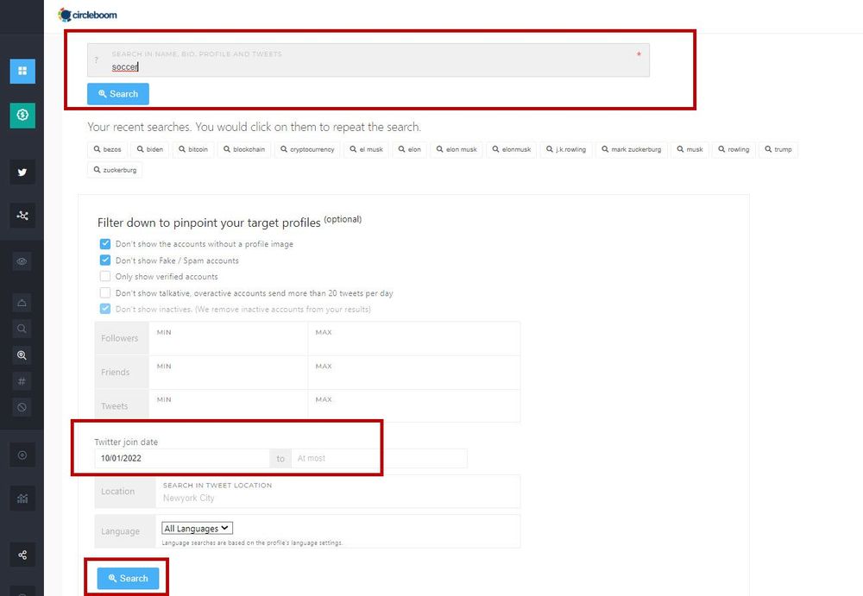The height and width of the screenshot is (596, 863).
Task: Open the network connections icon in sidebar
Action: [22, 216]
